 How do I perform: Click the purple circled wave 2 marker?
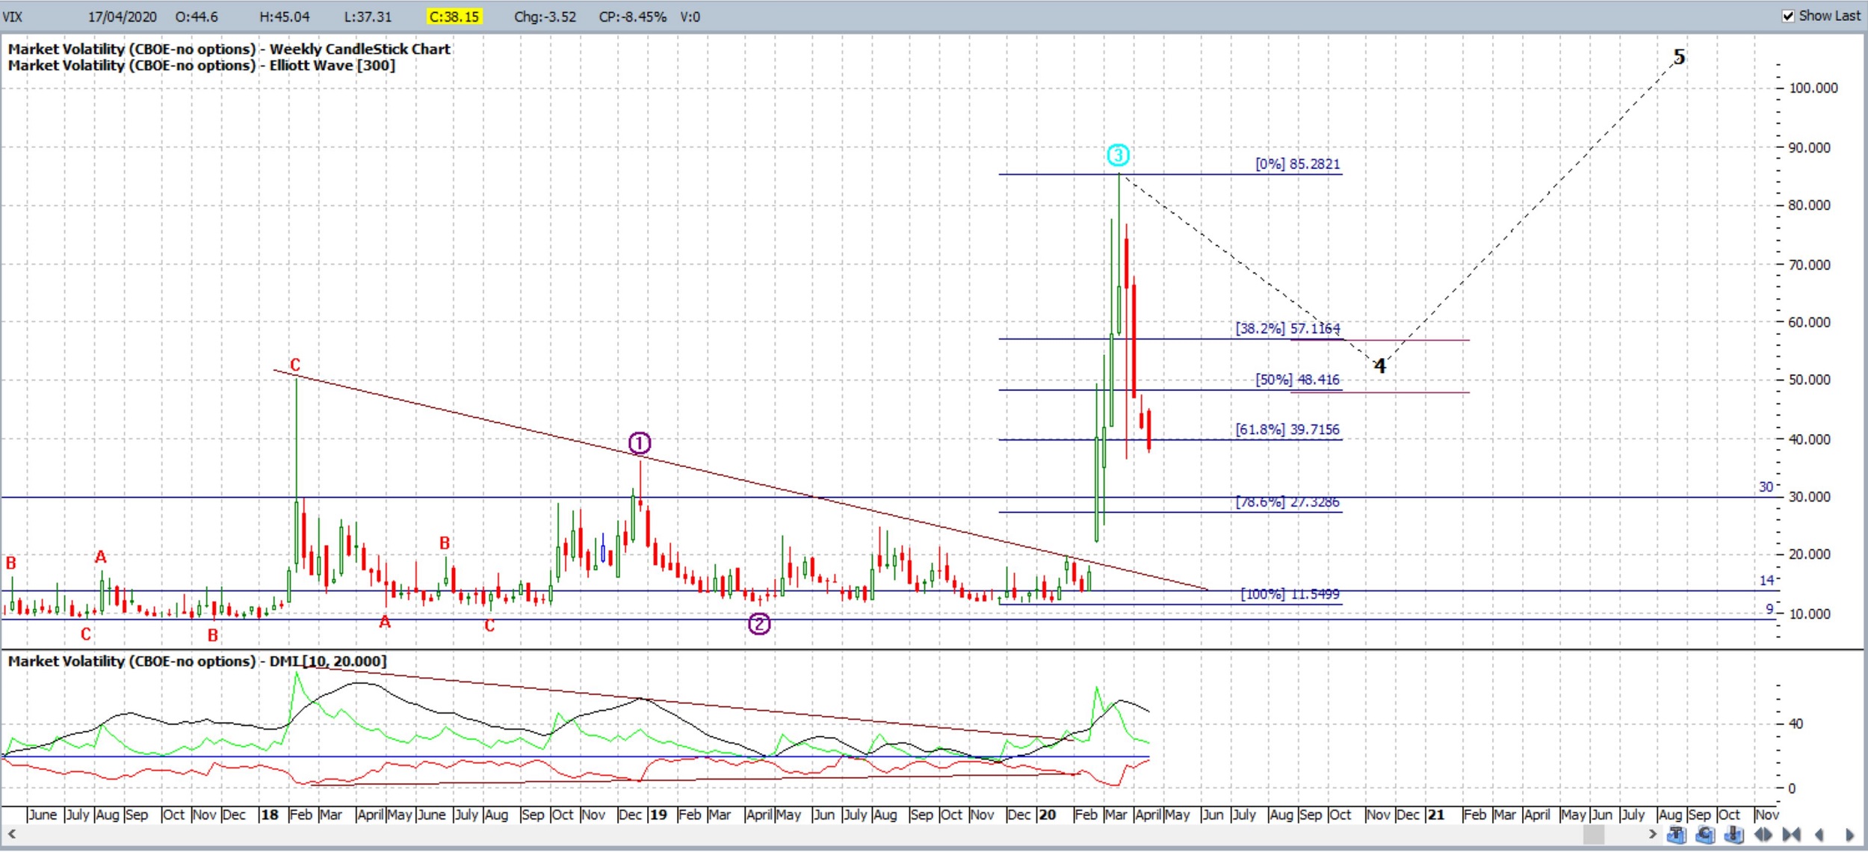(759, 623)
